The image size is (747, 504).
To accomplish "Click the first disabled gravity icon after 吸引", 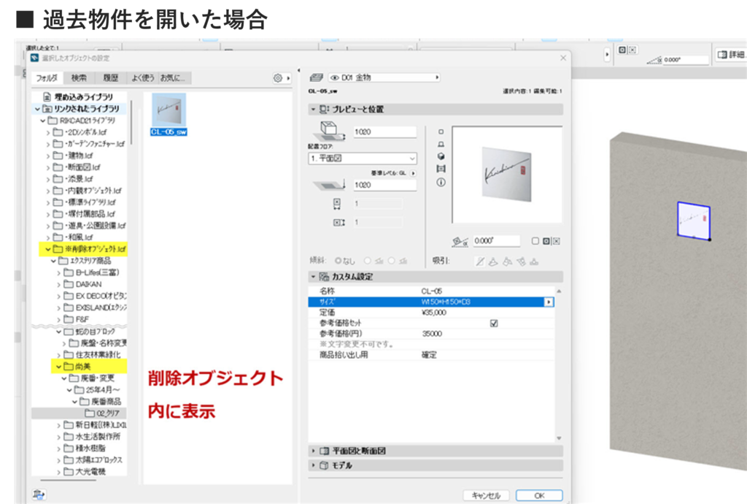I will tap(480, 261).
